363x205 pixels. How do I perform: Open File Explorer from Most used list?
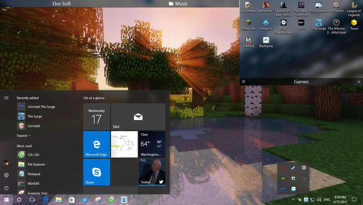(x=48, y=164)
